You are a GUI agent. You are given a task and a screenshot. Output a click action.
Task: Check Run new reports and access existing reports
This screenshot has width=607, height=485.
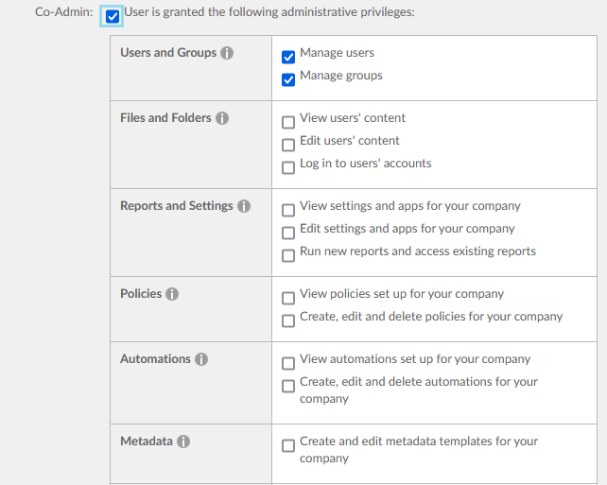pyautogui.click(x=288, y=255)
